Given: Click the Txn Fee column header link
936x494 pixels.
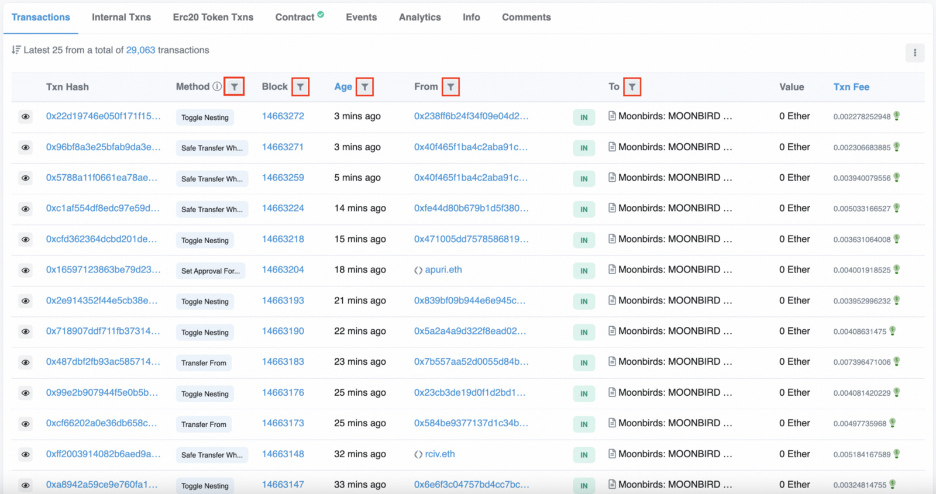Looking at the screenshot, I should point(851,87).
